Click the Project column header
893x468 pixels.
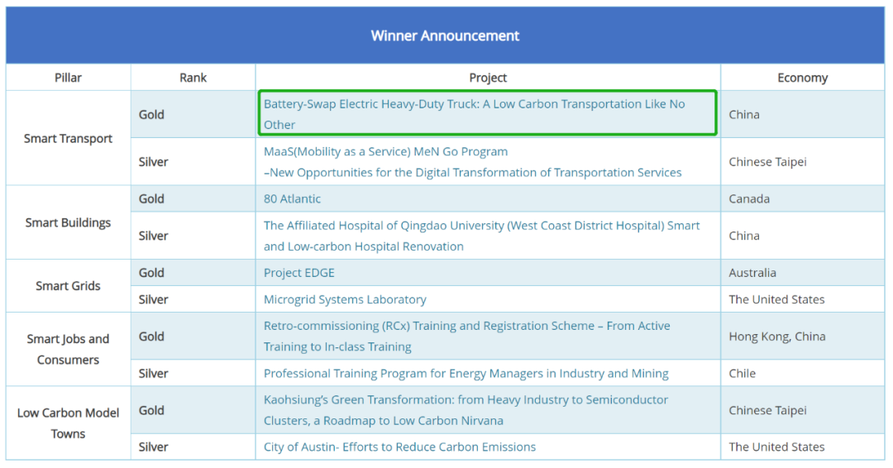(488, 78)
